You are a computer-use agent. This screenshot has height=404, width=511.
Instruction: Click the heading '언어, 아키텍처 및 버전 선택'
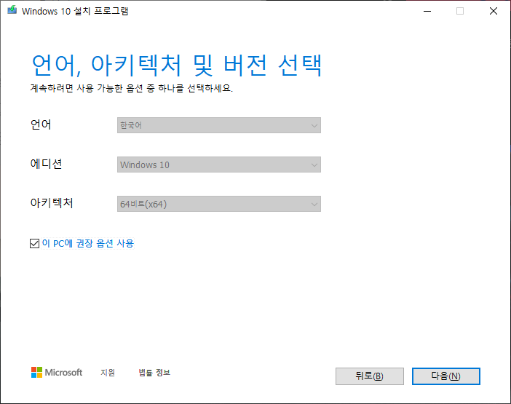177,66
